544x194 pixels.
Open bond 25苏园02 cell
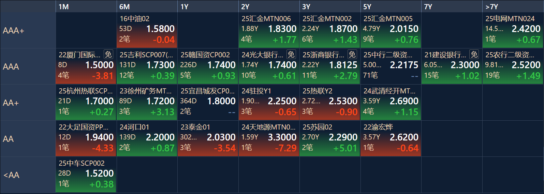pyautogui.click(x=330, y=139)
